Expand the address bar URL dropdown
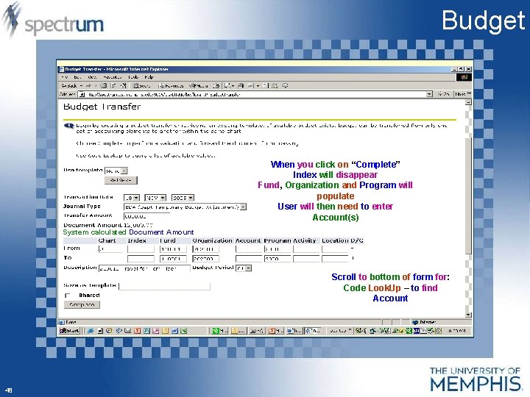The height and width of the screenshot is (397, 530). click(x=429, y=94)
